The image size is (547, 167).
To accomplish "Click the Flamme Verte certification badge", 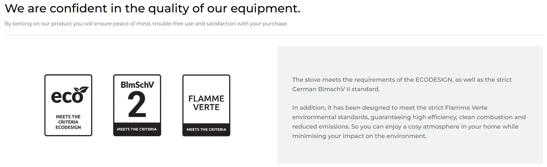I will pyautogui.click(x=206, y=105).
